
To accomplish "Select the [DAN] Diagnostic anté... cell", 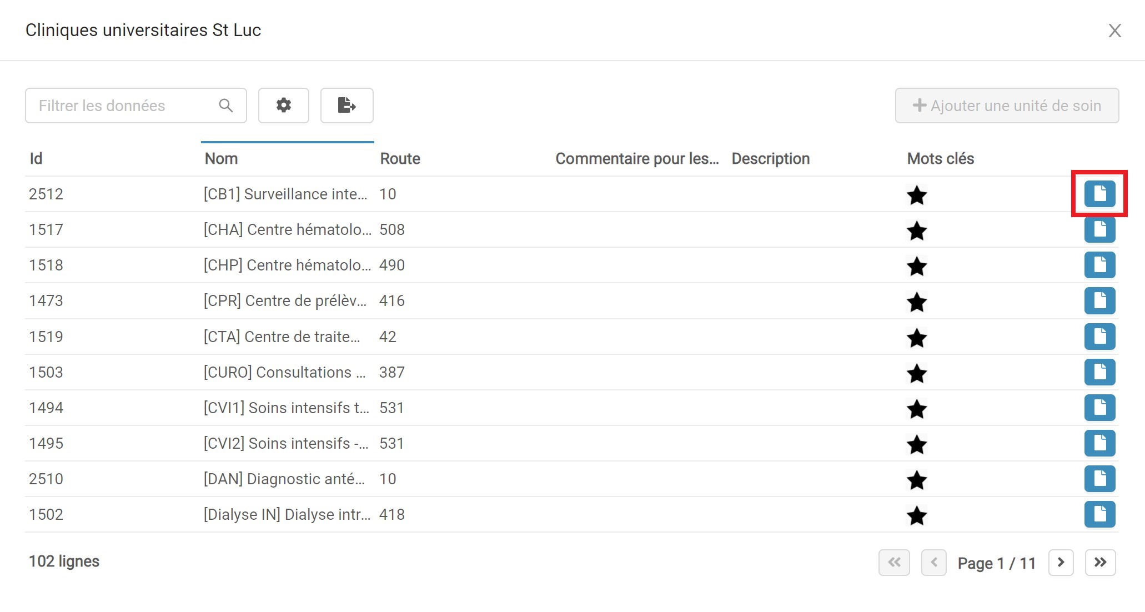I will tap(284, 479).
